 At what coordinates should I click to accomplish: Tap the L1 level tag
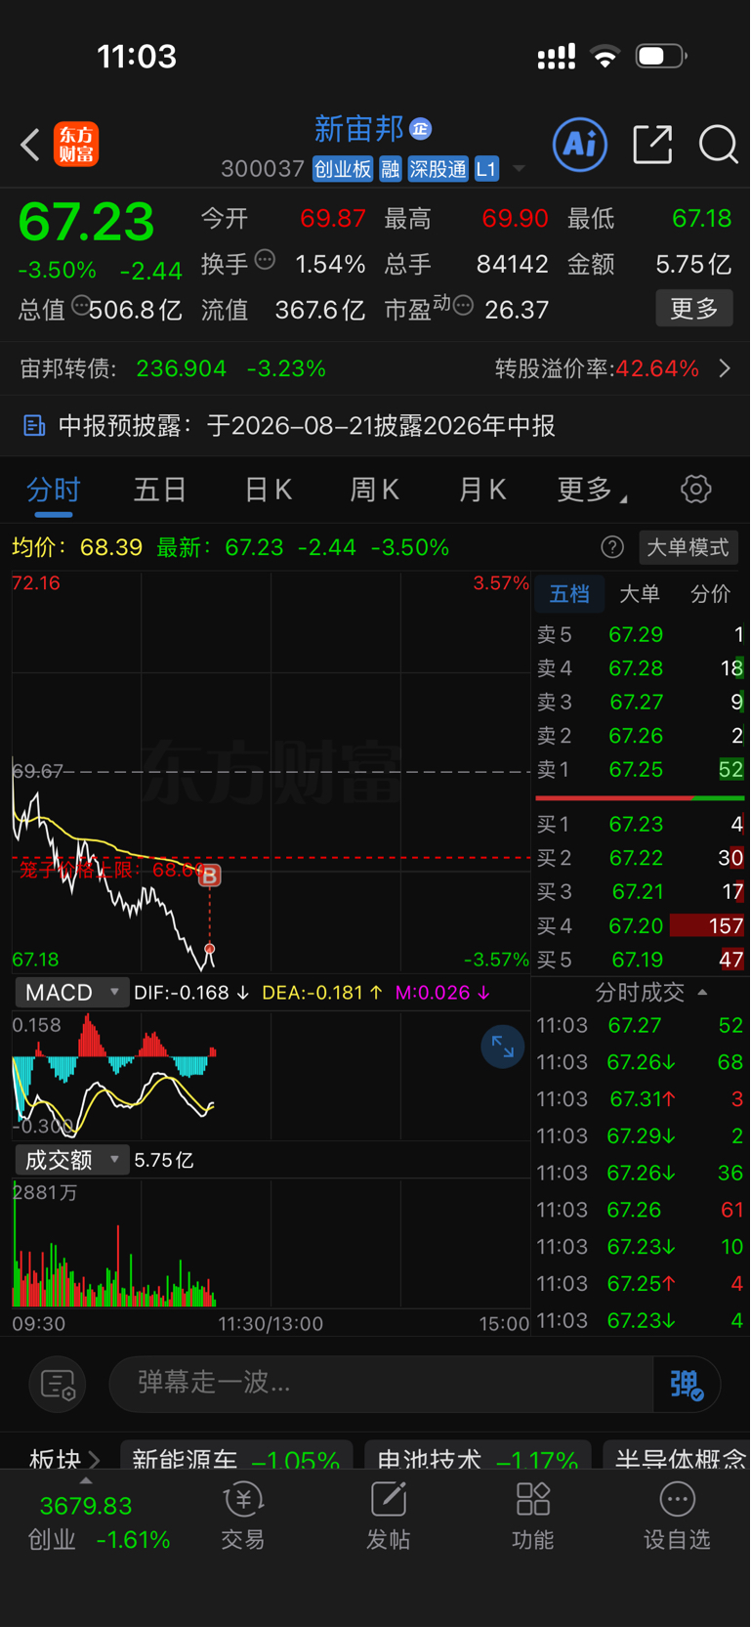[x=486, y=169]
